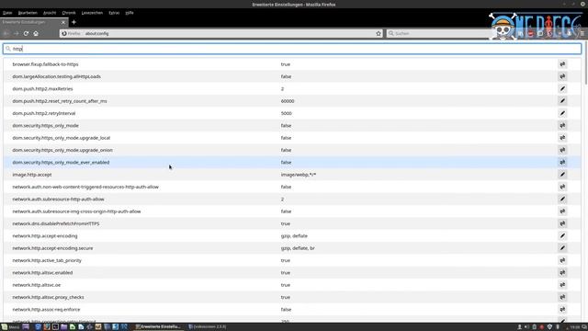588x331 pixels.
Task: Open the Firefox home page button
Action: 36,33
